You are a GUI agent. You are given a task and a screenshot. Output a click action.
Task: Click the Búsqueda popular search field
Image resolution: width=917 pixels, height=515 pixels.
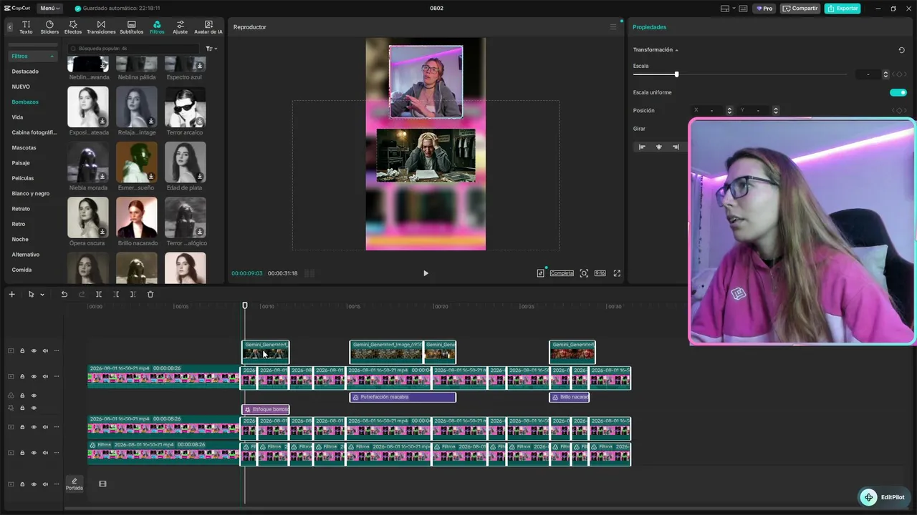134,49
